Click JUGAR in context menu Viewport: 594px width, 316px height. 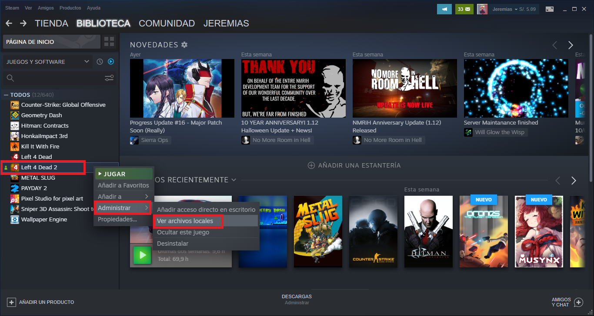coord(124,174)
